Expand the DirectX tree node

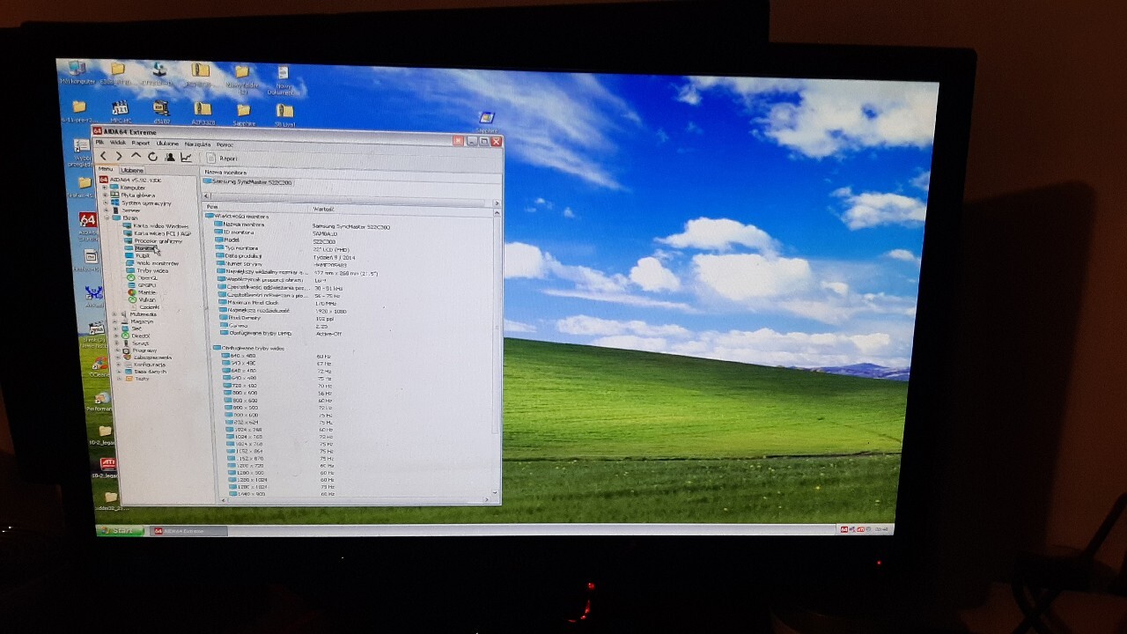tap(115, 335)
